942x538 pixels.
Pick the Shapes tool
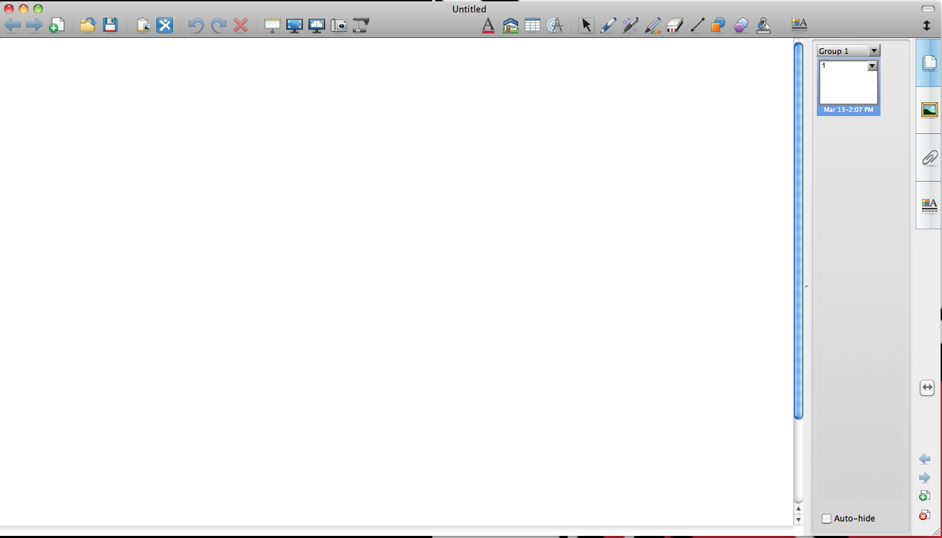719,26
